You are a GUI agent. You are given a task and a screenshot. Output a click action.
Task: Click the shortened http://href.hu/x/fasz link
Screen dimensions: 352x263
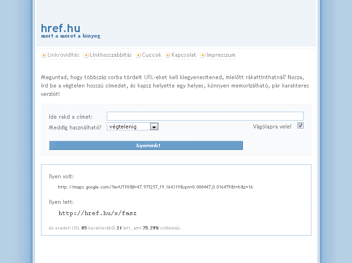(x=97, y=213)
